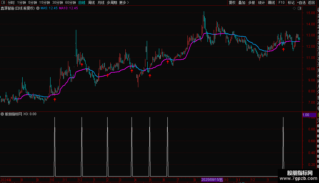Select the 5分钟 period tab
The width and height of the screenshot is (319, 183).
32,3
